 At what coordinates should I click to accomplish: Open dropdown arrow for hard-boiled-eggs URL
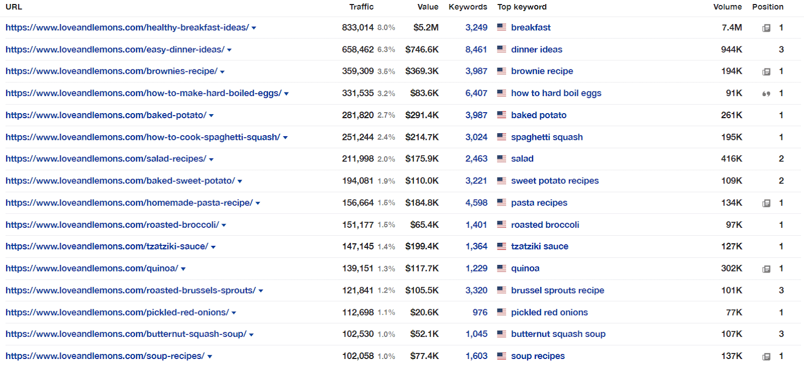(286, 94)
